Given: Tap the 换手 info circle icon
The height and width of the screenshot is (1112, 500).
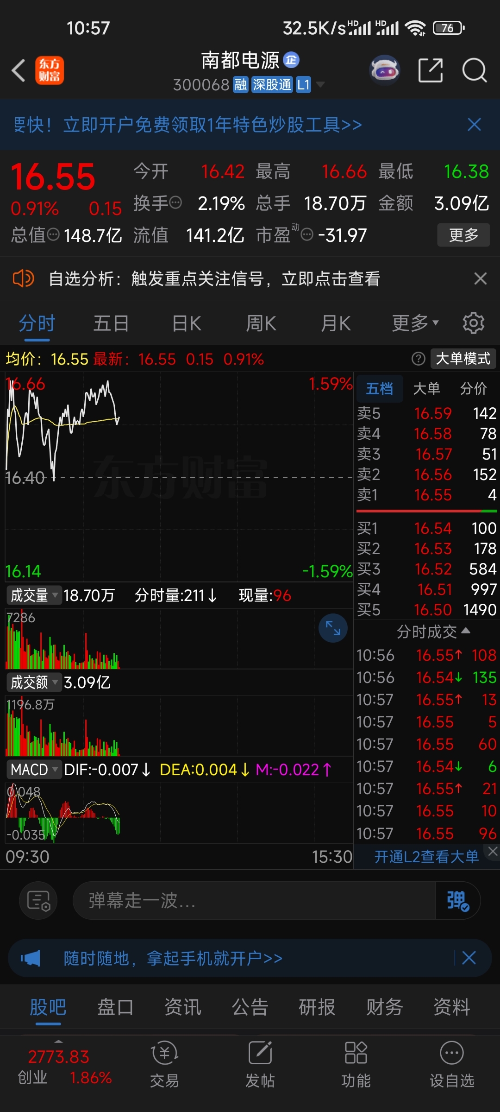Looking at the screenshot, I should pyautogui.click(x=175, y=202).
